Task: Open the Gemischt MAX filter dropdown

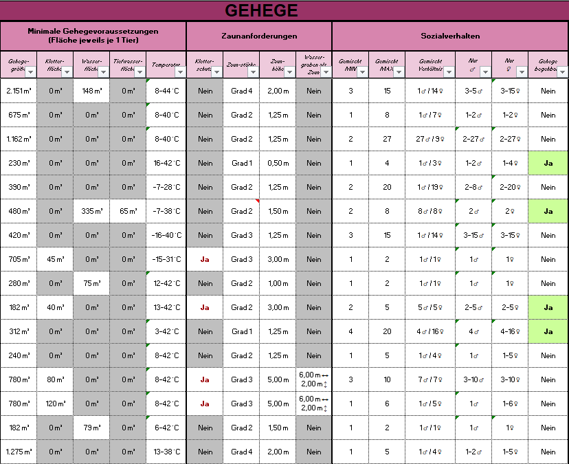Action: pyautogui.click(x=399, y=72)
